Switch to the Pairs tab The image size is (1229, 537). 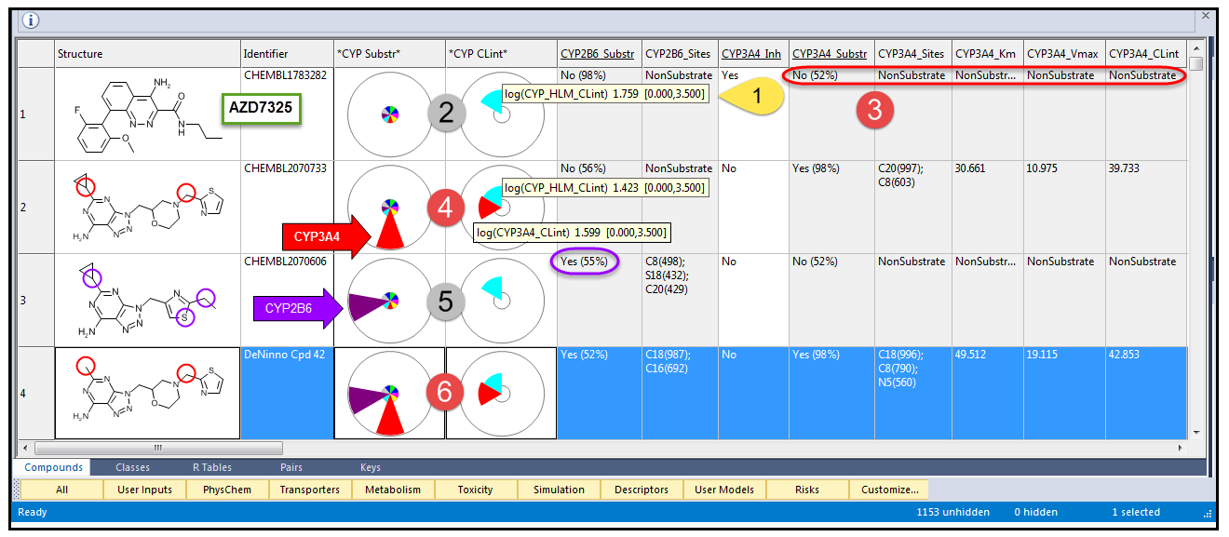pos(291,467)
